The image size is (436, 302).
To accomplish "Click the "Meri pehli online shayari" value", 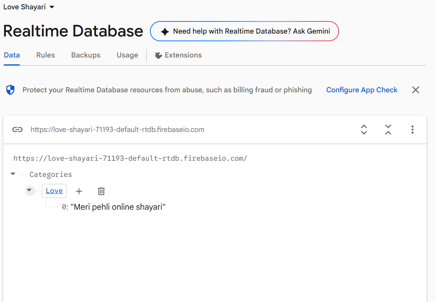I will coord(118,207).
